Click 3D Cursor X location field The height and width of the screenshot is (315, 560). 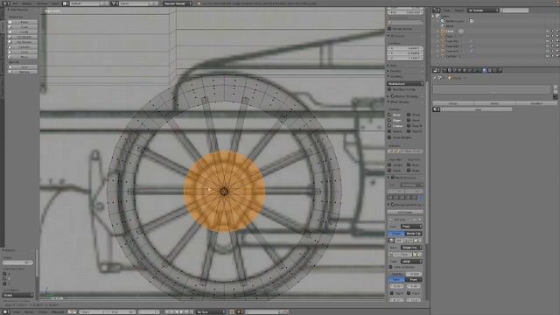405,48
